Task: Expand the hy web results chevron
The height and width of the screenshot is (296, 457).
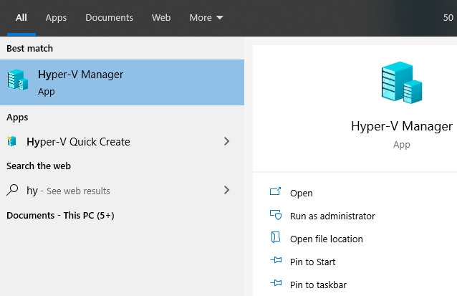Action: 226,190
